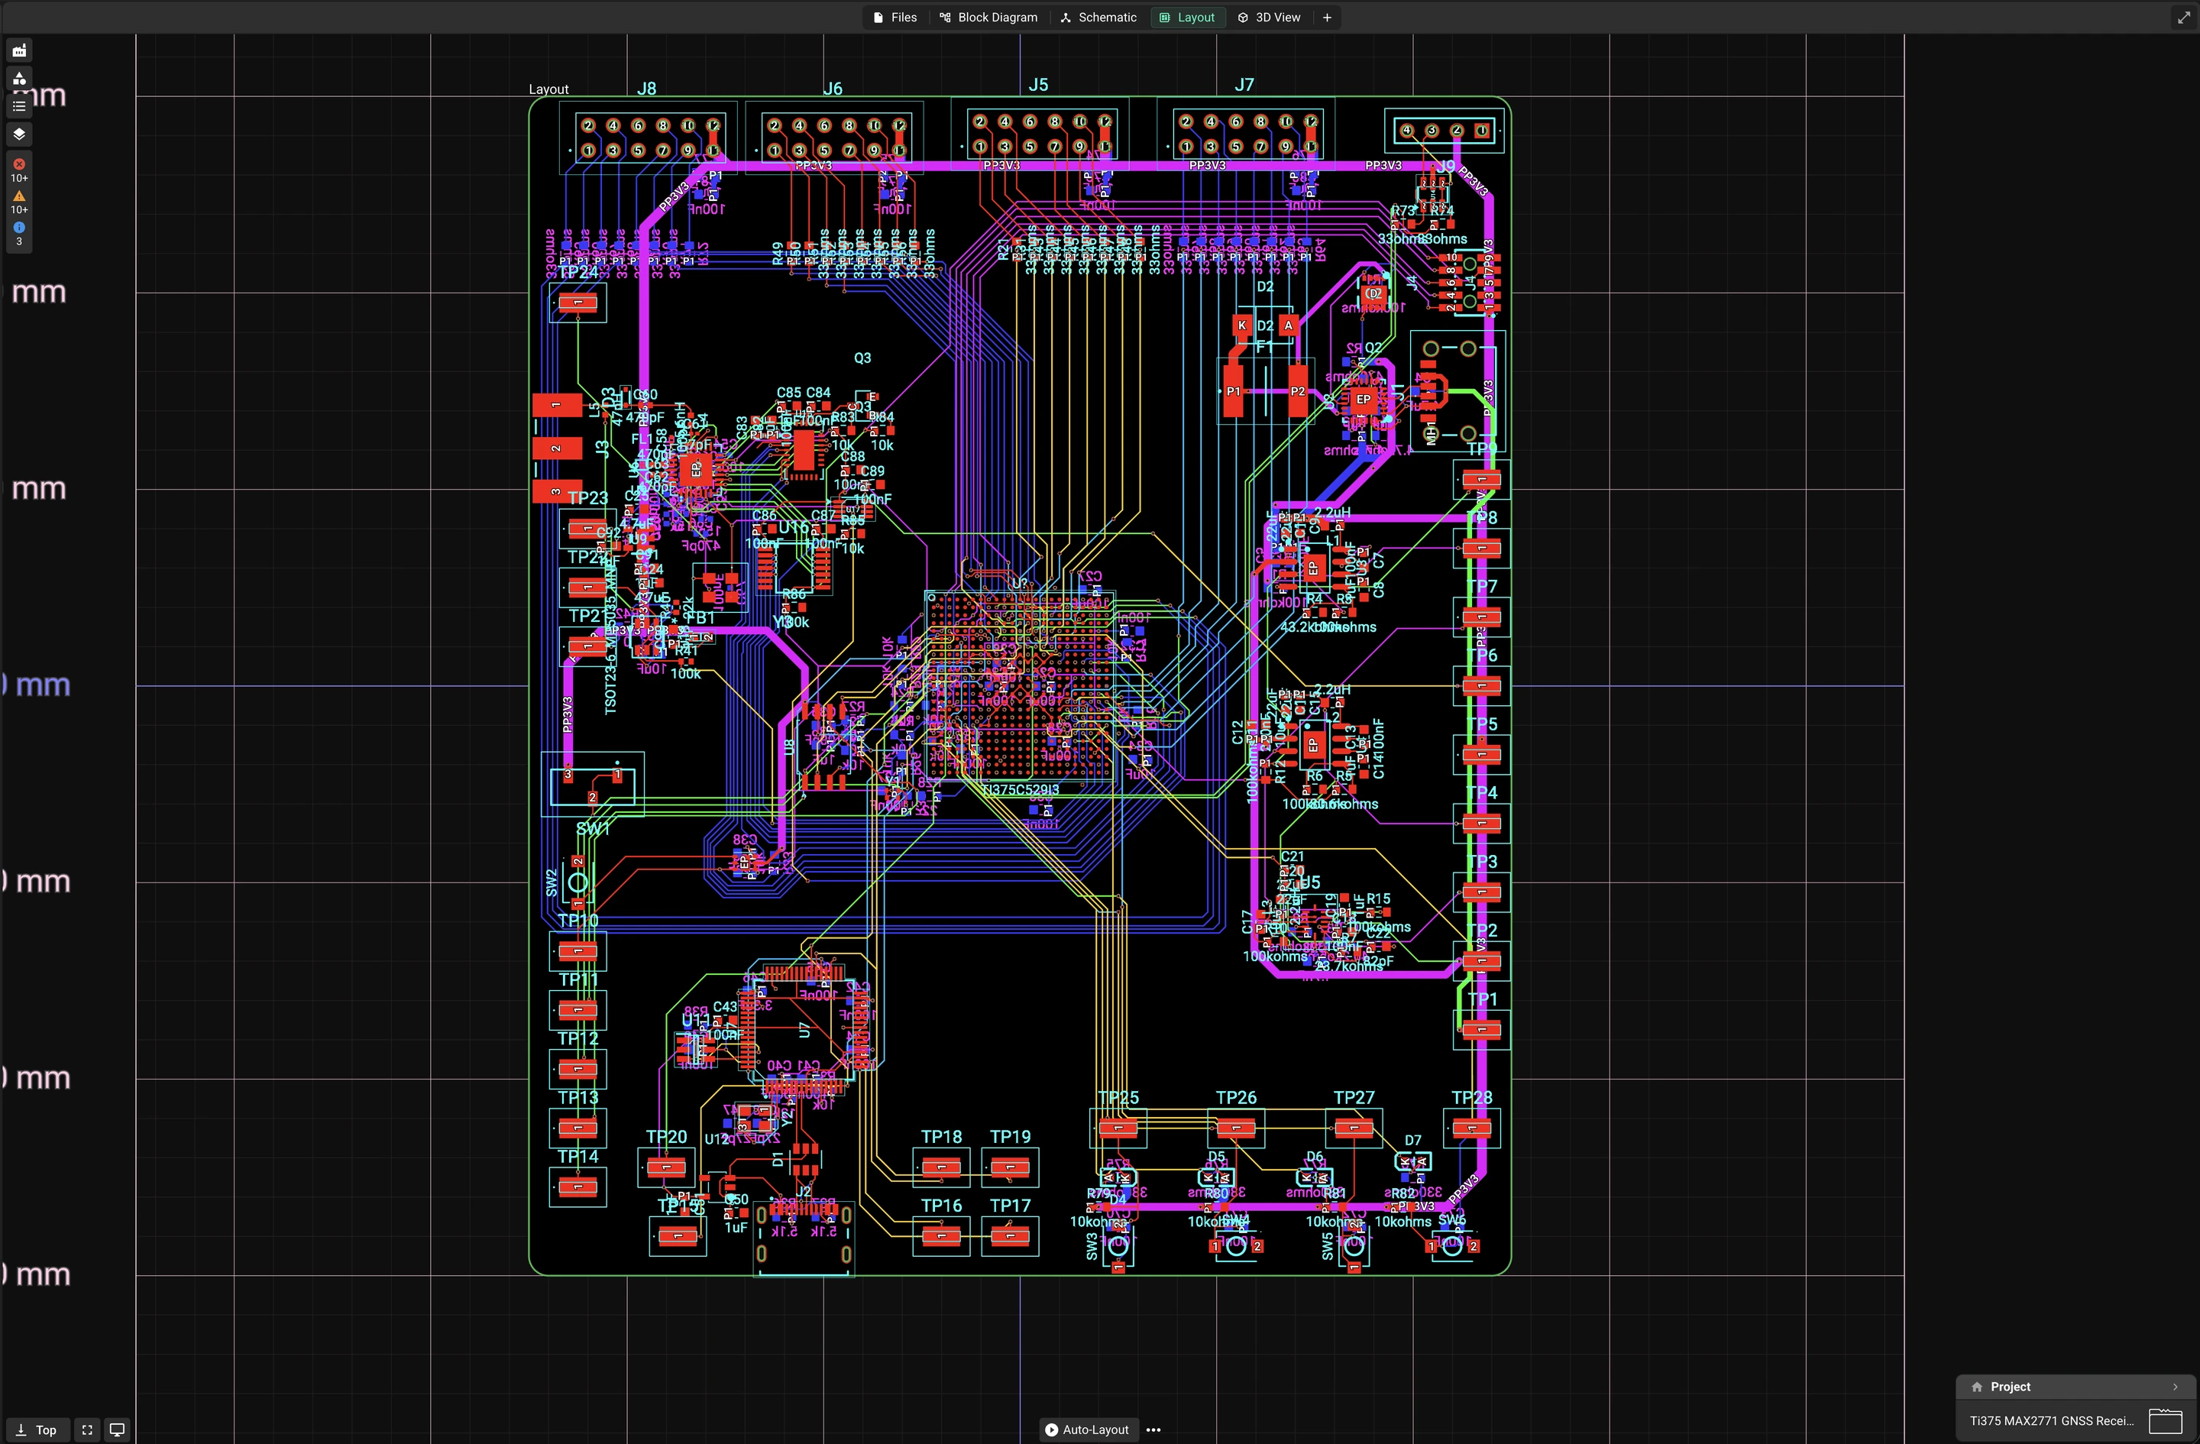Screen dimensions: 2200x1444
Task: Click the J5 connector label
Action: click(x=1038, y=85)
